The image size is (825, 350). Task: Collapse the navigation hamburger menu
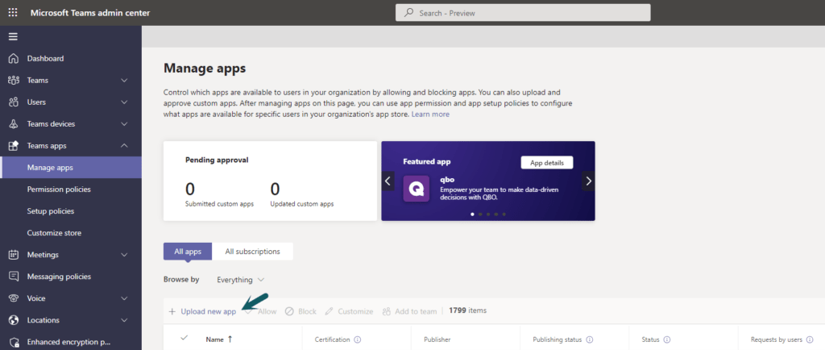point(13,36)
